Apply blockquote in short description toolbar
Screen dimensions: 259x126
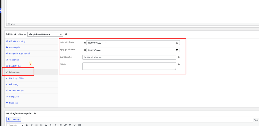click(x=46, y=125)
